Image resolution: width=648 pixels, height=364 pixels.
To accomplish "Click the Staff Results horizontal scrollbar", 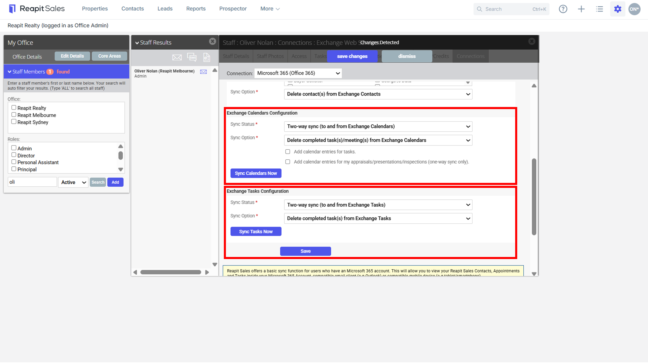I will point(171,272).
